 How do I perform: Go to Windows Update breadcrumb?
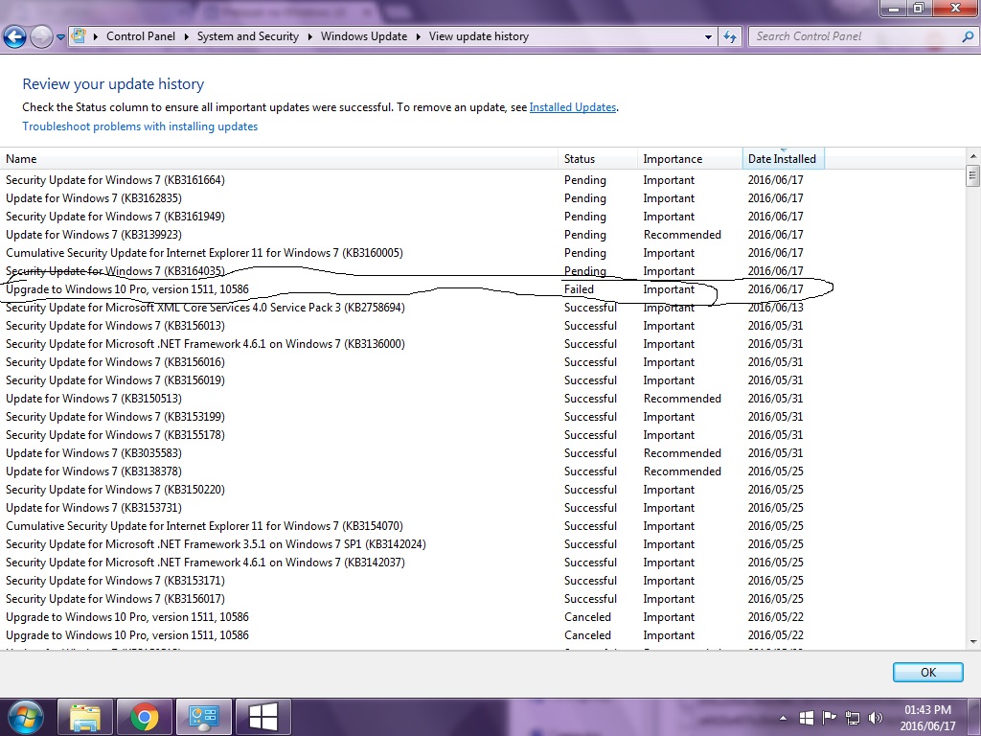coord(364,36)
